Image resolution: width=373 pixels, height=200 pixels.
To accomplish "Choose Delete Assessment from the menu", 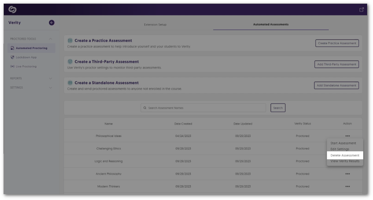I will tap(345, 155).
